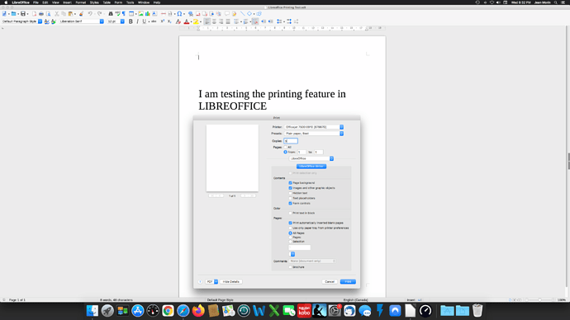Image resolution: width=570 pixels, height=320 pixels.
Task: Click the Insert Special Character omega icon
Action: (179, 14)
